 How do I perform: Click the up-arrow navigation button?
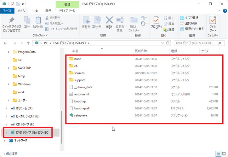pos(28,43)
